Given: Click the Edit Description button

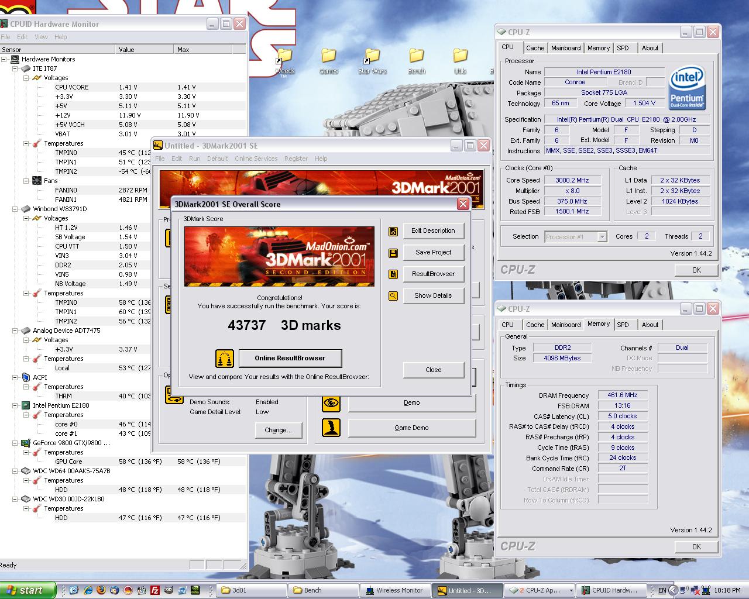Looking at the screenshot, I should (x=433, y=230).
